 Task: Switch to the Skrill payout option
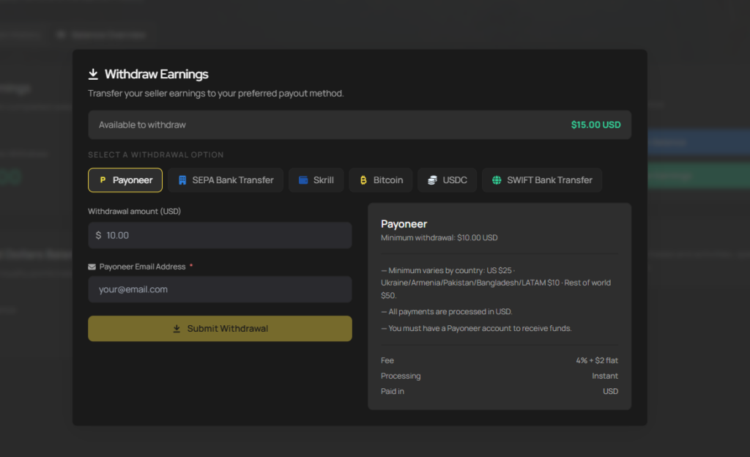(316, 180)
